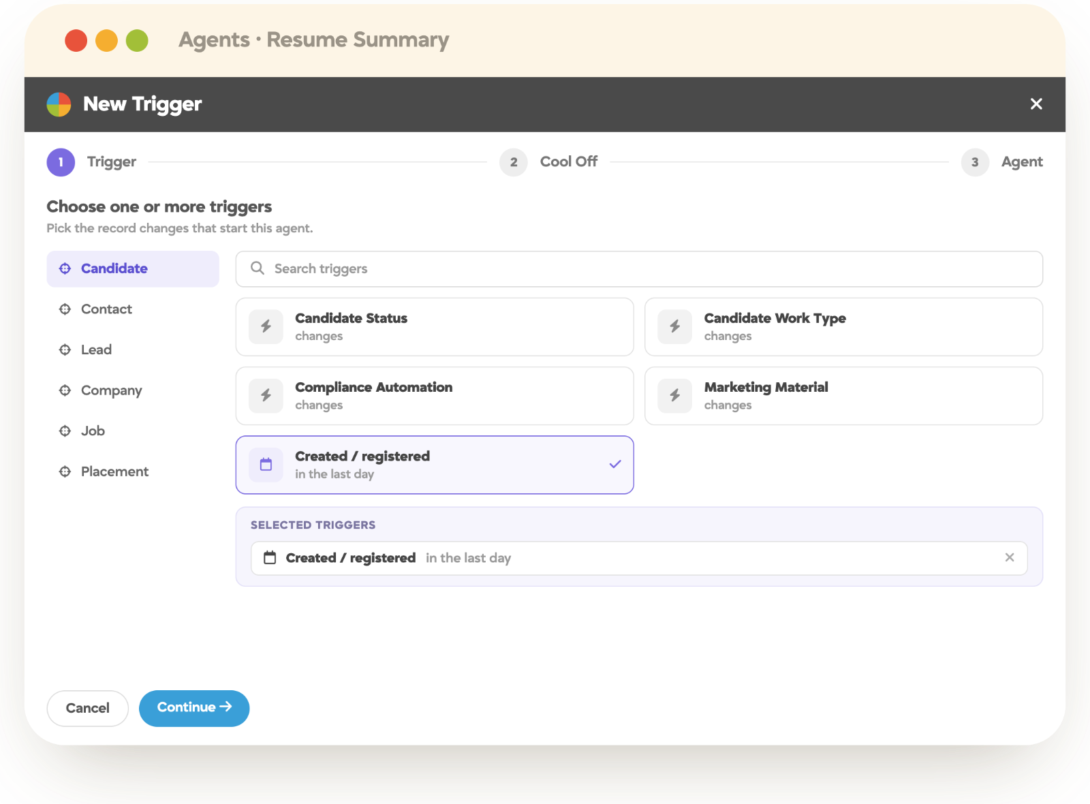This screenshot has width=1090, height=804.
Task: Click the lightning icon on Compliance Automation
Action: pos(266,396)
